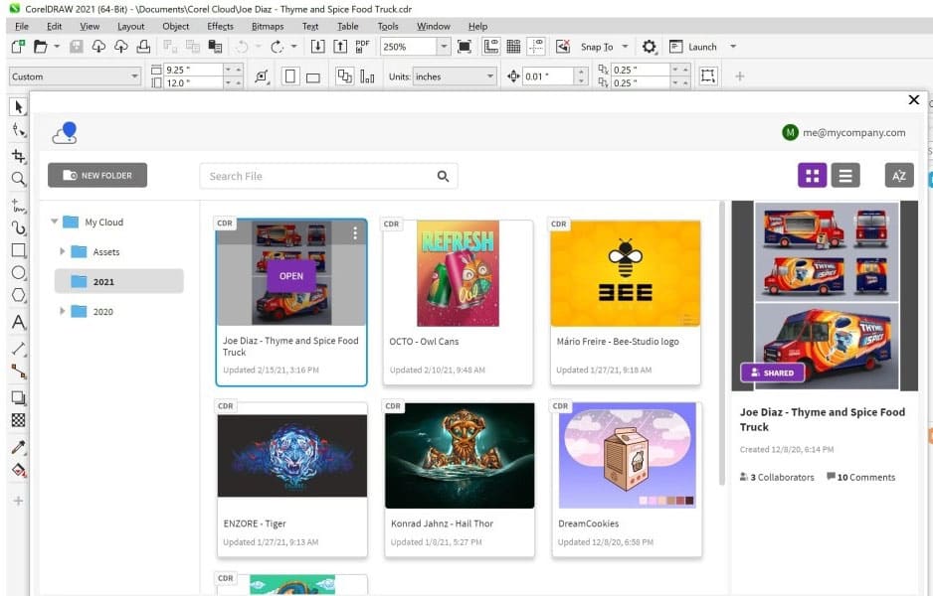Select the Transparency checkerboard tool
The image size is (933, 596).
pyautogui.click(x=19, y=420)
